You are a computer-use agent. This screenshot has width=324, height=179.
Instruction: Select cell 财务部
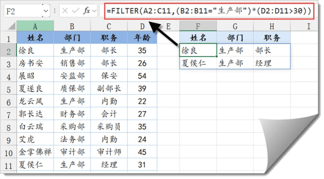click(72, 114)
